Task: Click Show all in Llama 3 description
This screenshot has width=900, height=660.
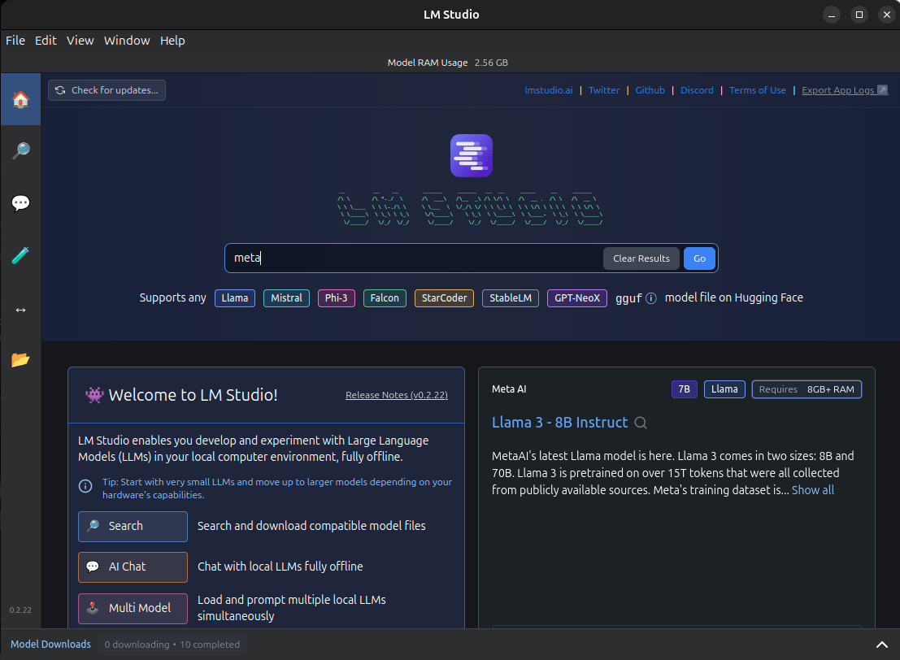Action: coord(813,490)
